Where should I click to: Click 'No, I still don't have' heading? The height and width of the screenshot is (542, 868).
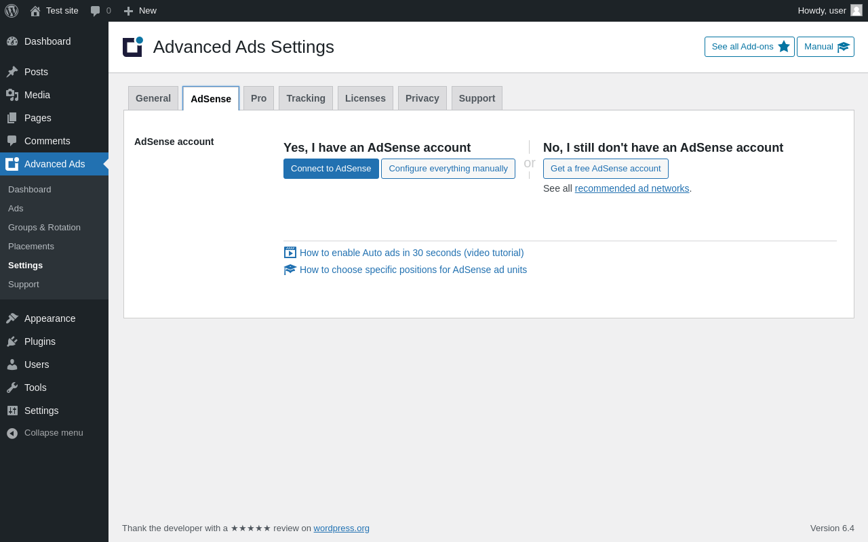pyautogui.click(x=663, y=148)
